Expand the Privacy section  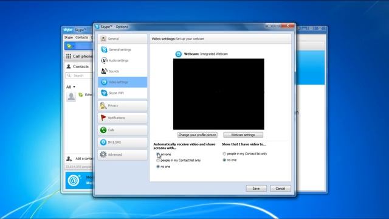pyautogui.click(x=123, y=105)
